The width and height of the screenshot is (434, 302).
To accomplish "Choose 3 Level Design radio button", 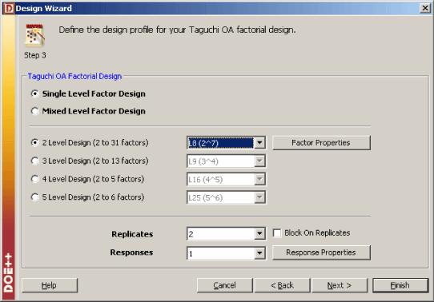I will tap(35, 161).
